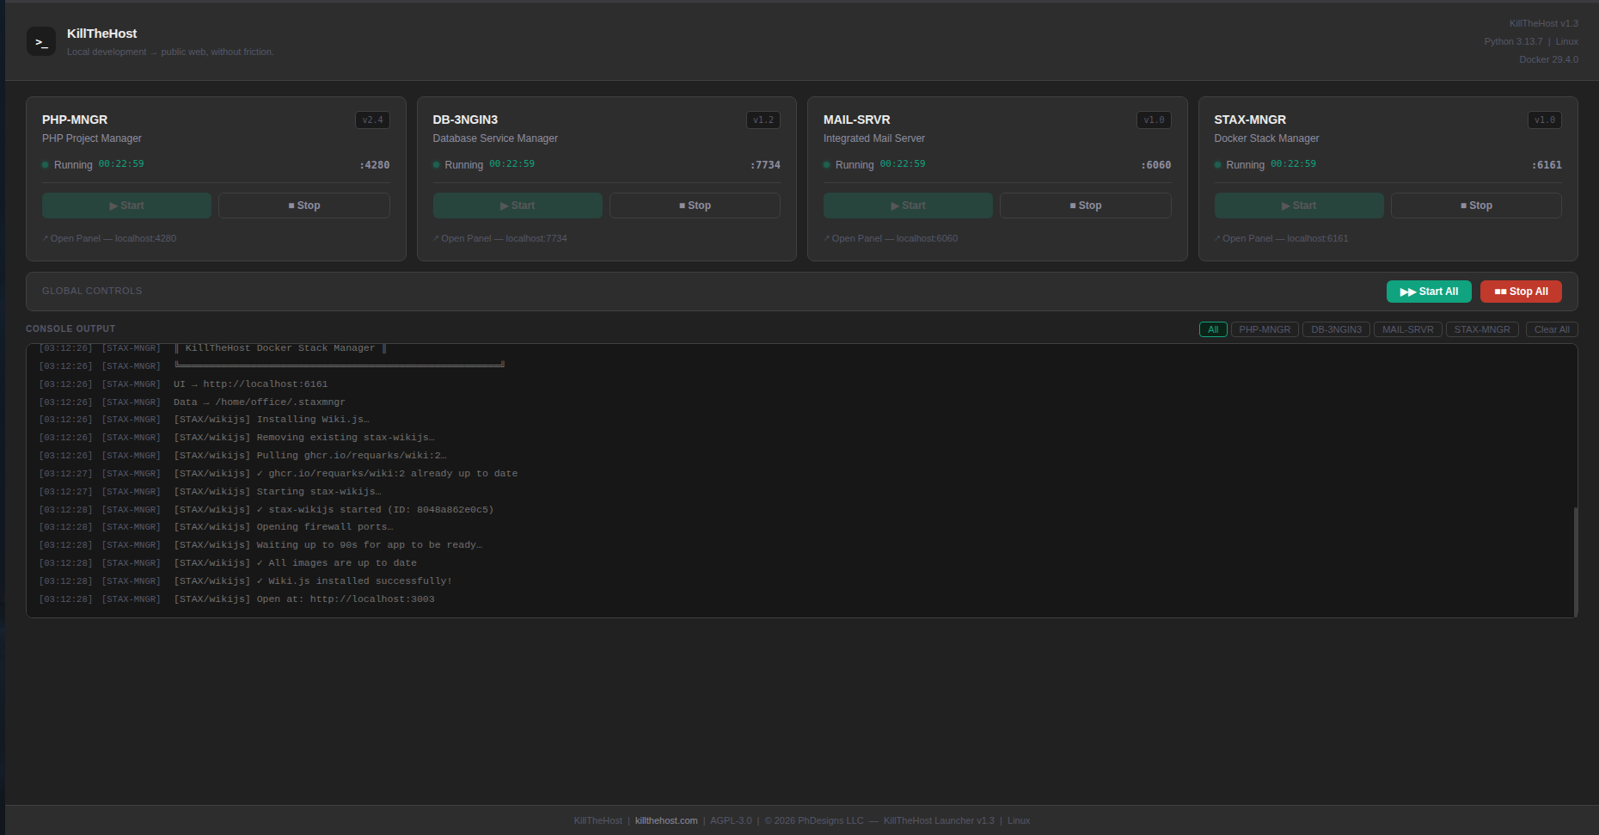Visit the killthehost.com footer link

click(x=665, y=820)
